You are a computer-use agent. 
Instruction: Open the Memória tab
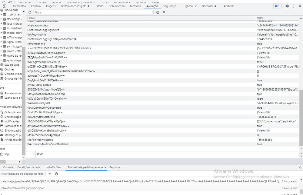click(x=135, y=6)
